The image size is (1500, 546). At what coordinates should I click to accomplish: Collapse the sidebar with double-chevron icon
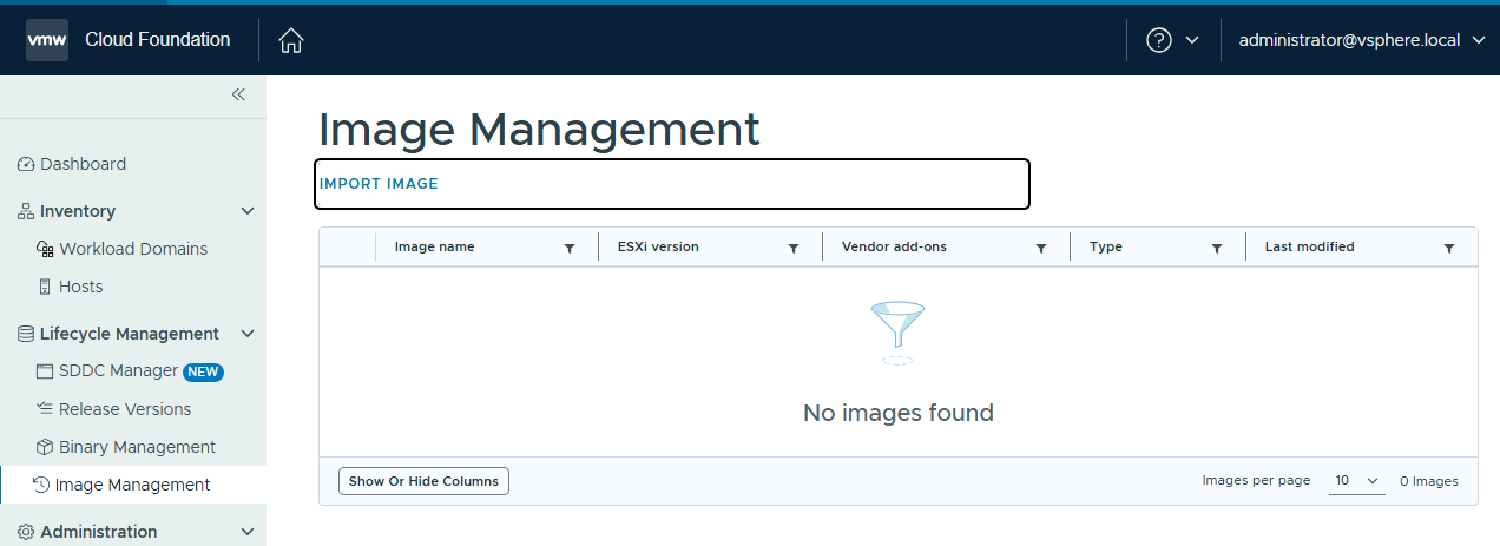click(238, 94)
